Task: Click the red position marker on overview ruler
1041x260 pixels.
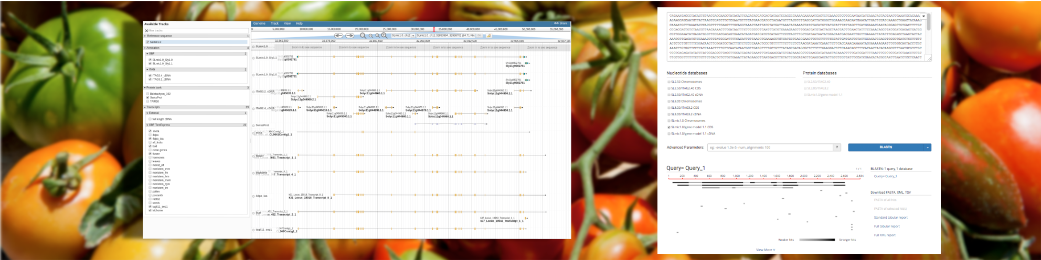Action: coord(434,29)
